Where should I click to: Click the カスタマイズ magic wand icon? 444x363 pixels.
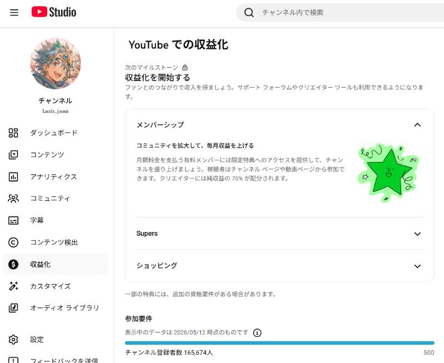point(13,286)
